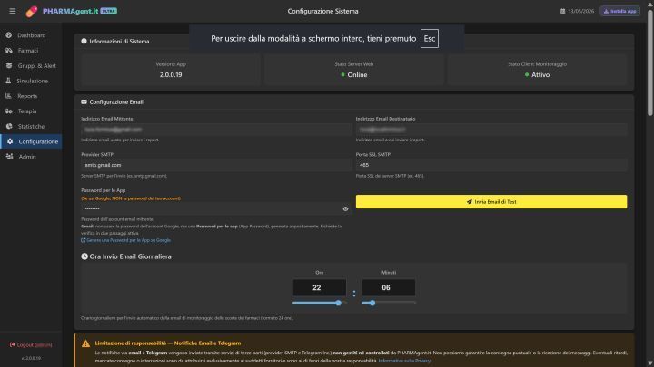Open Statistiche menu entry

coord(31,127)
